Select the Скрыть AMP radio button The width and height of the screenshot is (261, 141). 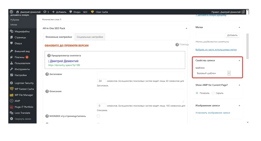[x=213, y=93]
